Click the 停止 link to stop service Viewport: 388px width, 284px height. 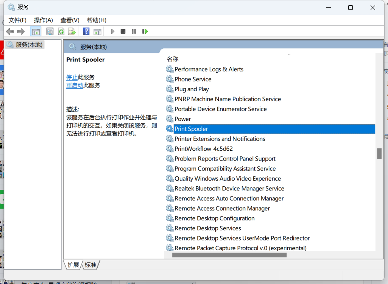click(x=72, y=77)
